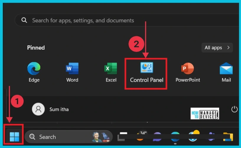Viewport: 241px width, 148px height.
Task: Open the pinned Excel app
Action: (111, 72)
